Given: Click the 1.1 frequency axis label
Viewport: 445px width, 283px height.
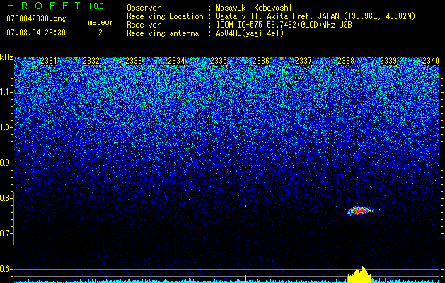Looking at the screenshot, I should tap(6, 92).
